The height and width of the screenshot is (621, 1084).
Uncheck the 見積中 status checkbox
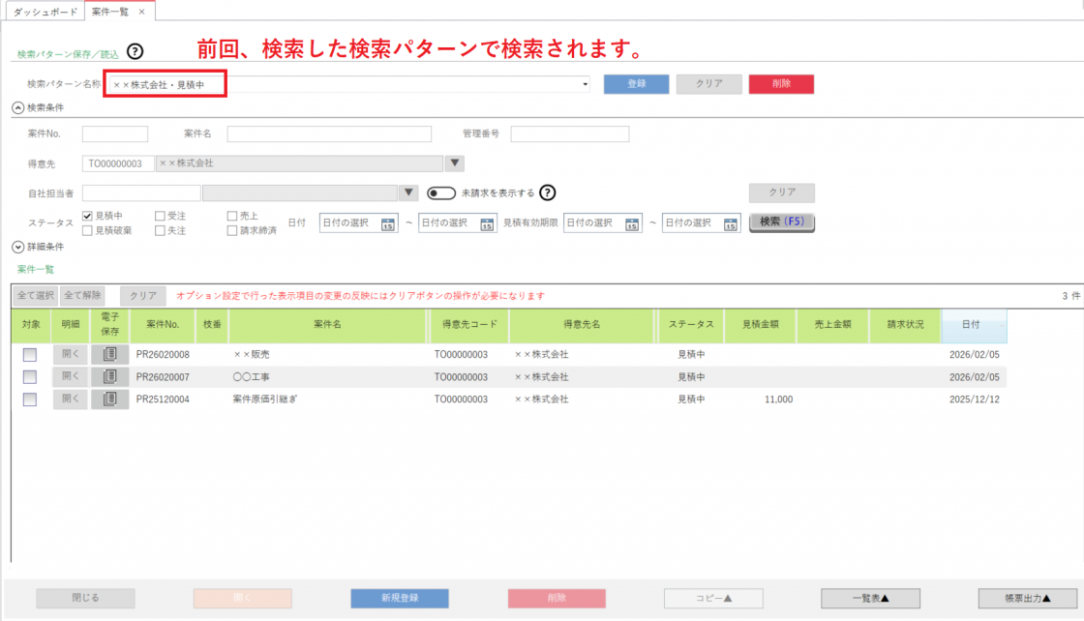[88, 216]
